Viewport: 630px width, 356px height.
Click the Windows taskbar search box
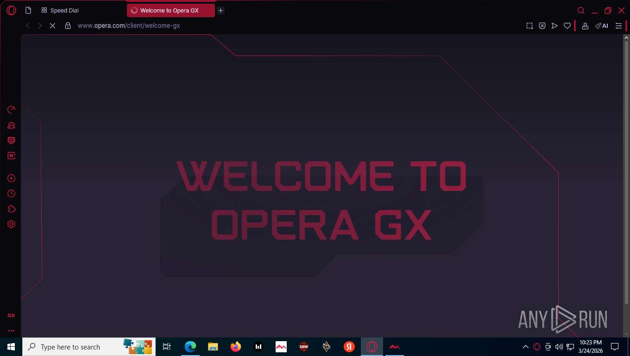pos(89,347)
